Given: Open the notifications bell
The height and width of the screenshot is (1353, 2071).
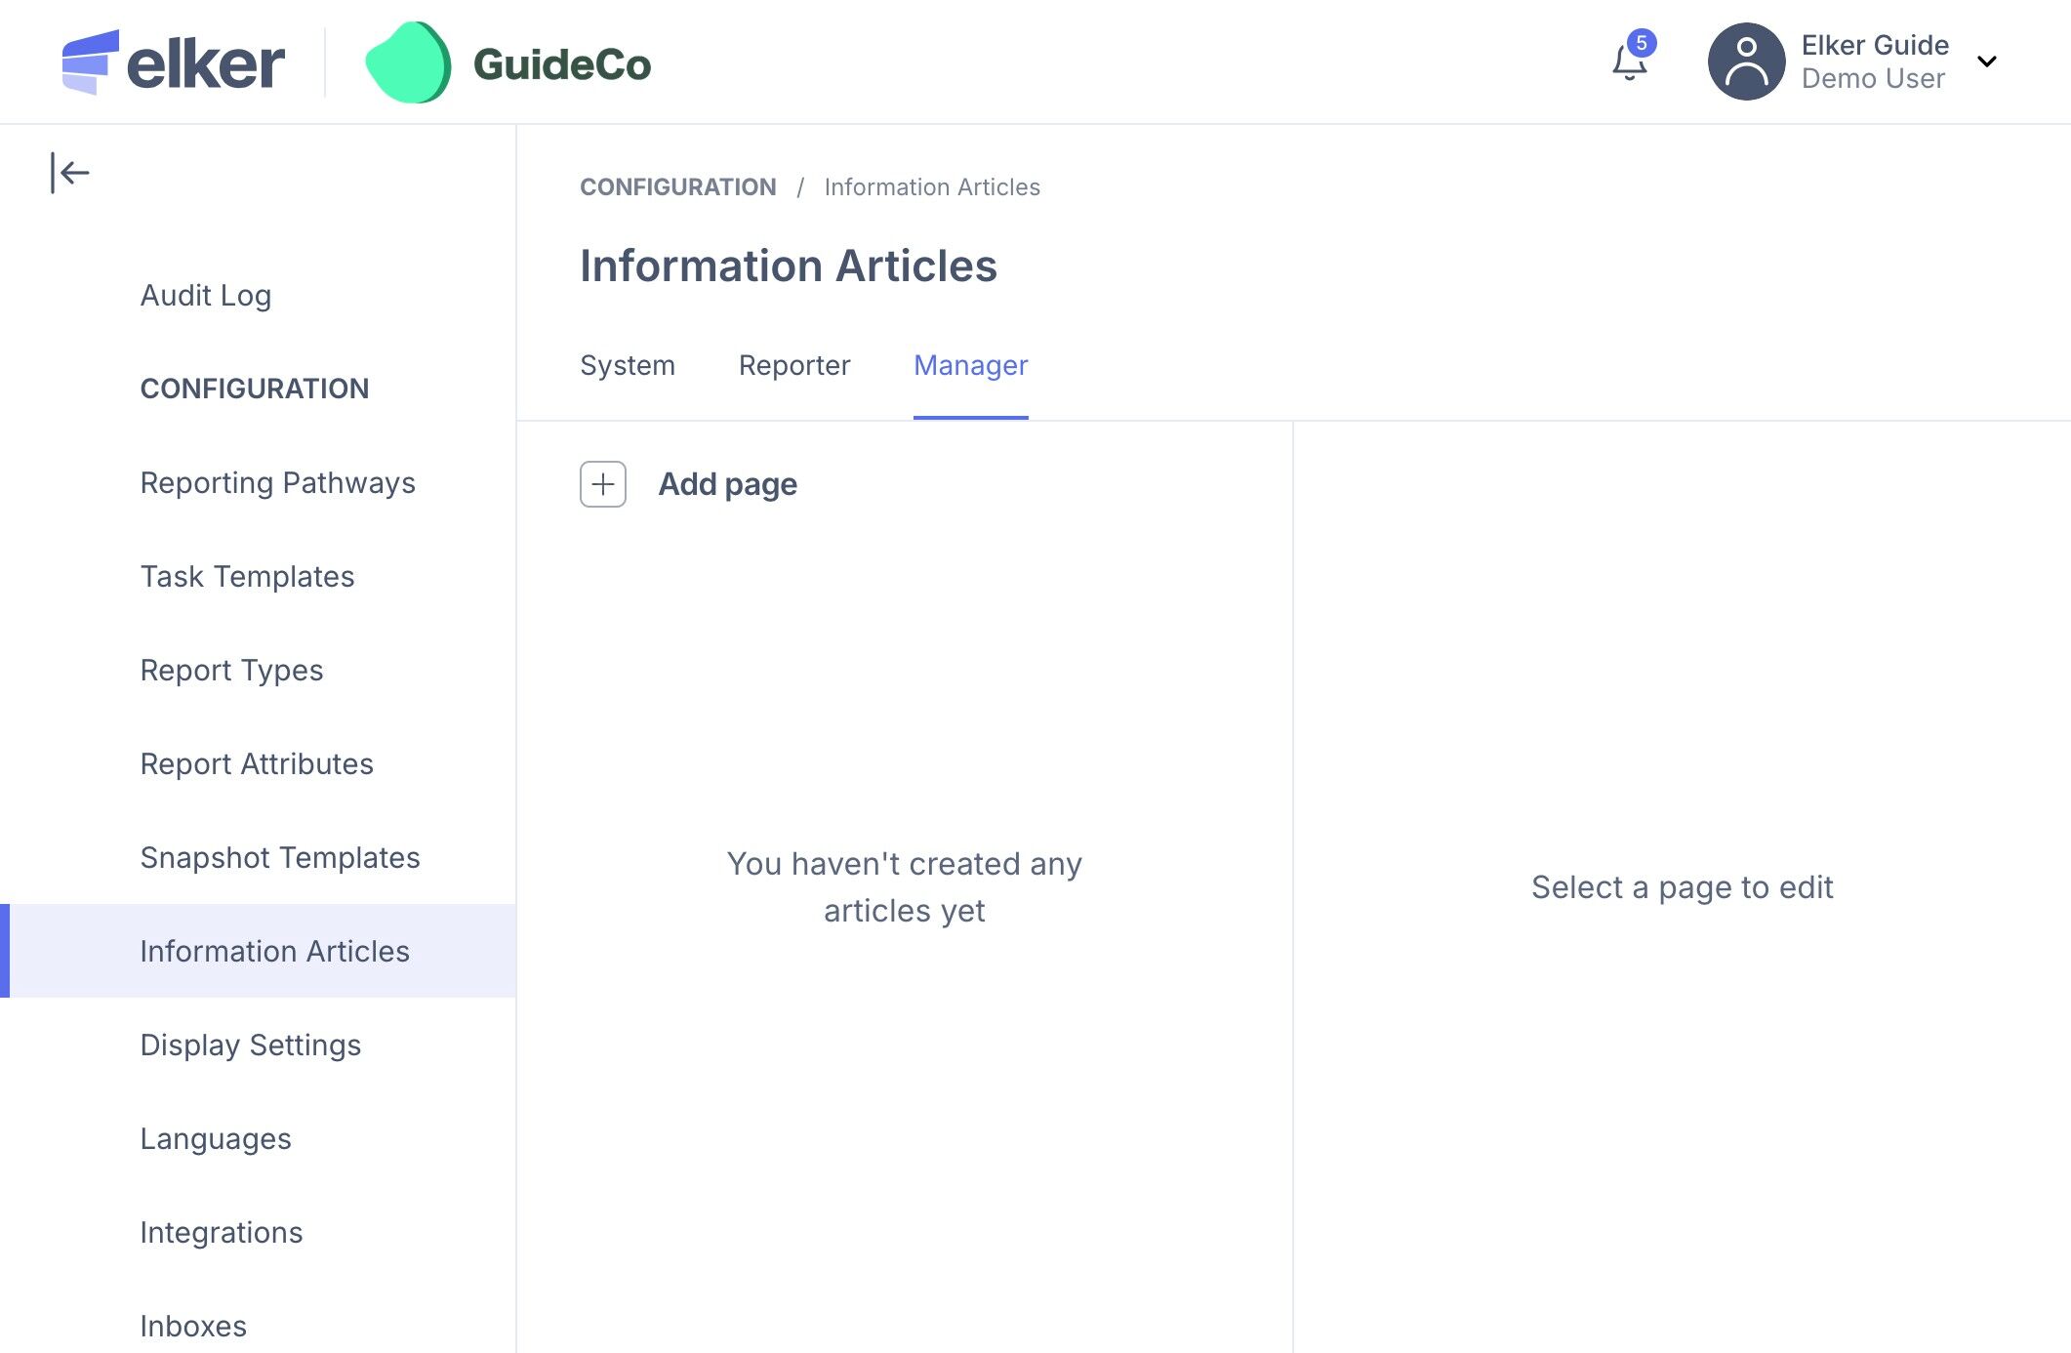Looking at the screenshot, I should pos(1628,64).
